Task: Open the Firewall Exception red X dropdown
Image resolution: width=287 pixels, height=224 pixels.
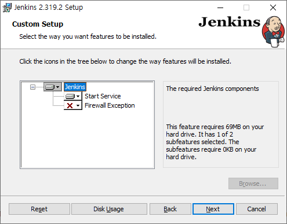Action: pyautogui.click(x=73, y=105)
